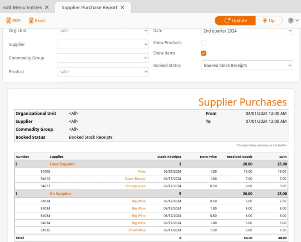Click the Sum column header
The height and width of the screenshot is (242, 301).
click(x=283, y=157)
